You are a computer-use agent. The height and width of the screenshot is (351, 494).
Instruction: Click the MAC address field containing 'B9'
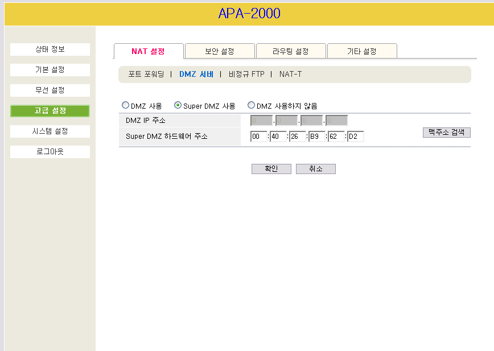tap(316, 137)
